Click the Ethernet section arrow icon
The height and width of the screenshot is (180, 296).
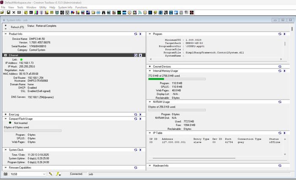tap(140, 55)
